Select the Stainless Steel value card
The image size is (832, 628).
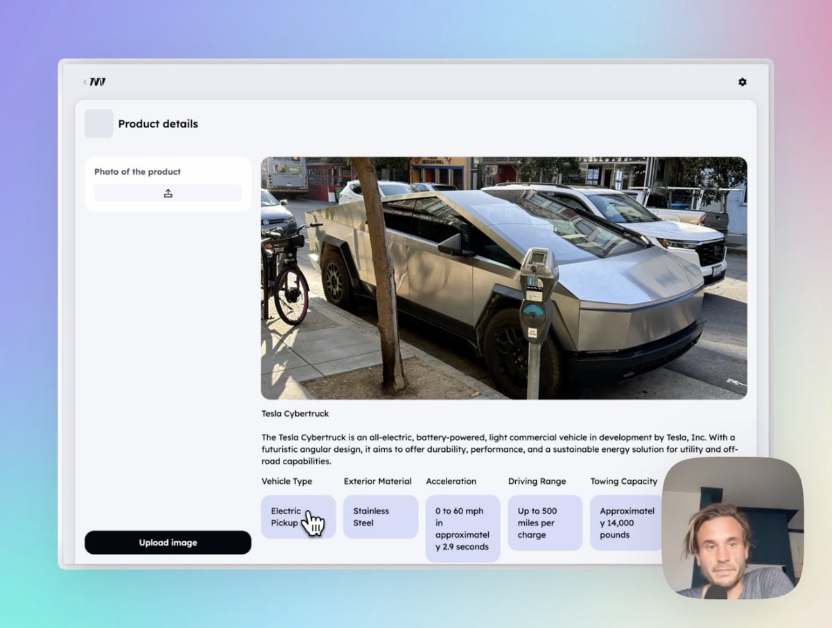point(381,517)
